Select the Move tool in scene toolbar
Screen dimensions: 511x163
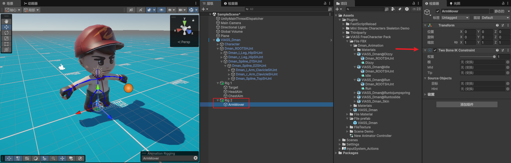click(6, 27)
